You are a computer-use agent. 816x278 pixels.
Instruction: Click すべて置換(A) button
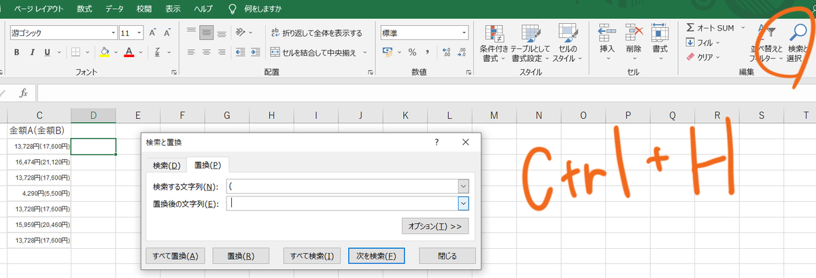point(175,256)
